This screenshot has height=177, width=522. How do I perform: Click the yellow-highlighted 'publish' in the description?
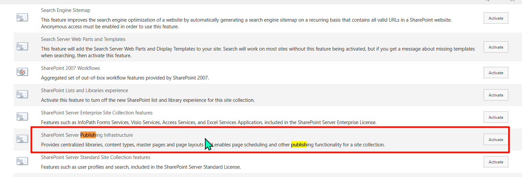pyautogui.click(x=299, y=145)
